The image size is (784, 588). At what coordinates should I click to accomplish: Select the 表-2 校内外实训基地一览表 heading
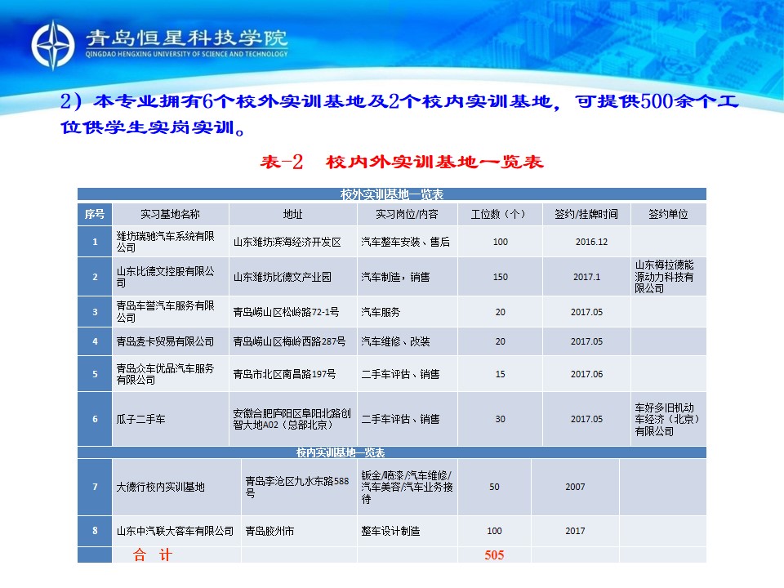[402, 162]
